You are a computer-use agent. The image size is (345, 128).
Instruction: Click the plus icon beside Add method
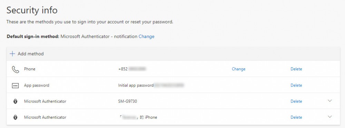[12, 54]
